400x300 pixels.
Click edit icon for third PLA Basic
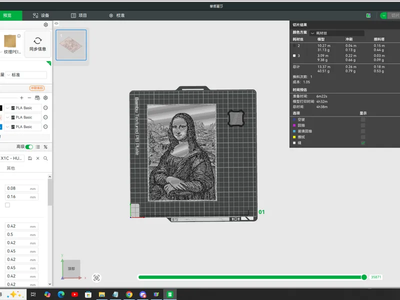pyautogui.click(x=45, y=127)
